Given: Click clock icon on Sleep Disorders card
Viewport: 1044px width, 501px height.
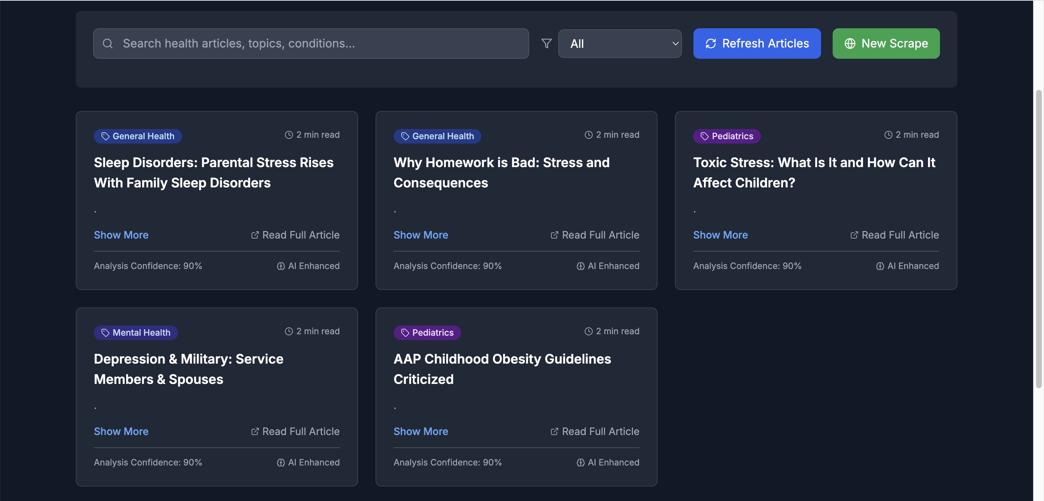Looking at the screenshot, I should pos(289,135).
